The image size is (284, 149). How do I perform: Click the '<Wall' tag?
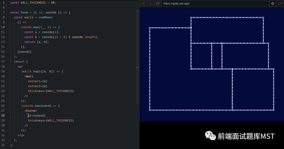29,76
